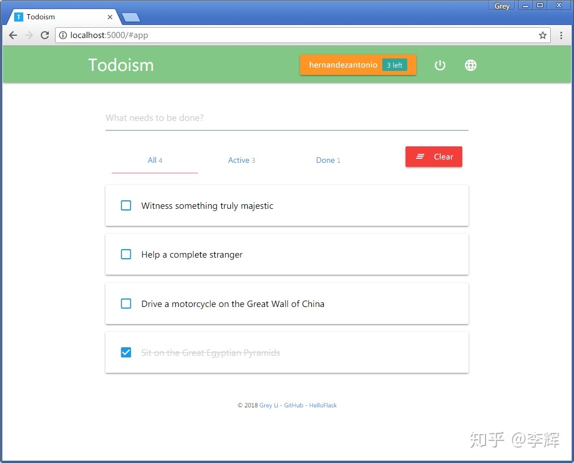This screenshot has height=463, width=574.
Task: Open a new browser tab
Action: (x=130, y=17)
